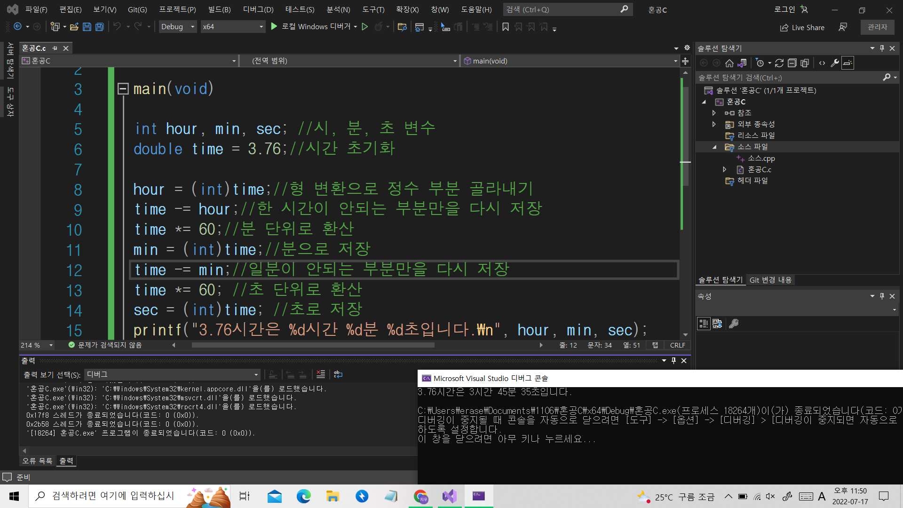Screen dimensions: 903x508
Task: Open properties via the wrench icon
Action: tap(835, 63)
